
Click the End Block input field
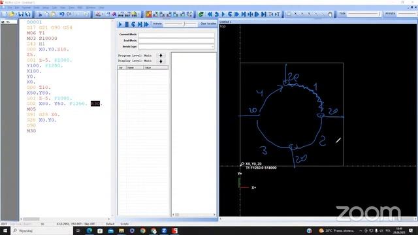point(176,40)
